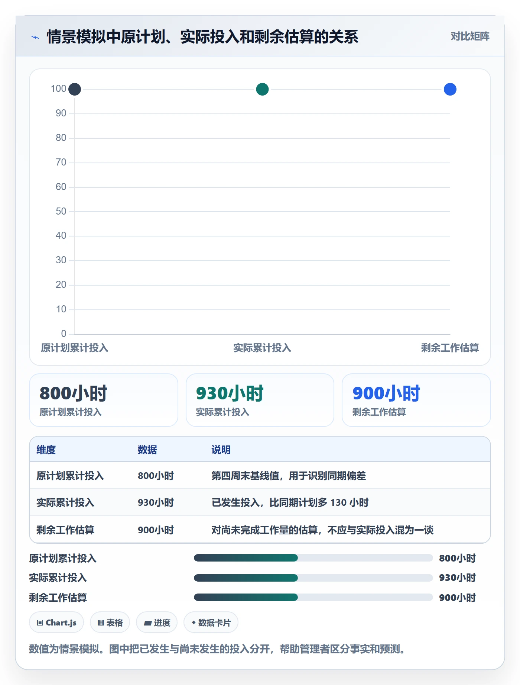Image resolution: width=520 pixels, height=685 pixels.
Task: Click the 原计划累计投入 x-axis label
Action: click(74, 348)
